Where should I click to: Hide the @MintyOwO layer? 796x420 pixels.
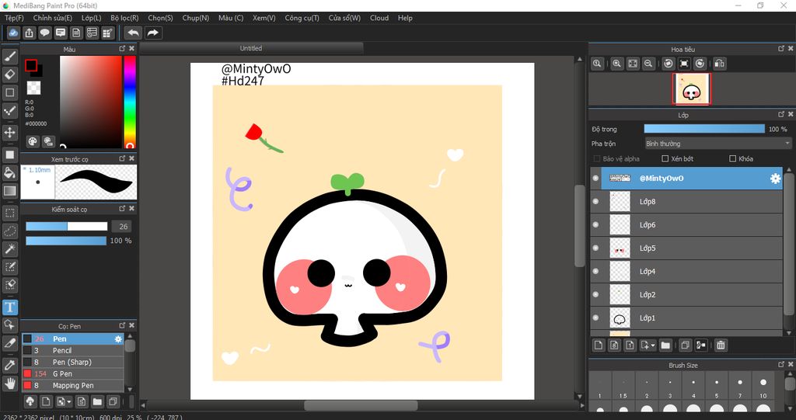595,178
